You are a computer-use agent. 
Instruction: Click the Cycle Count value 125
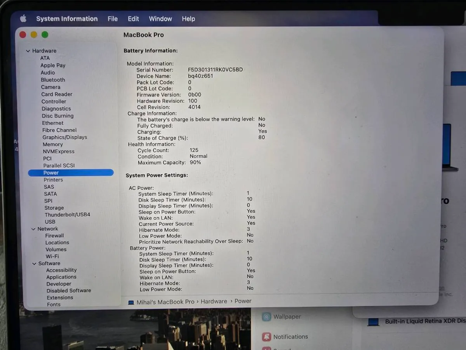pyautogui.click(x=194, y=150)
